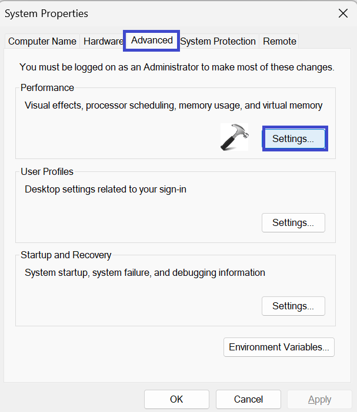The width and height of the screenshot is (357, 412).
Task: Click the Performance group label
Action: (x=47, y=87)
